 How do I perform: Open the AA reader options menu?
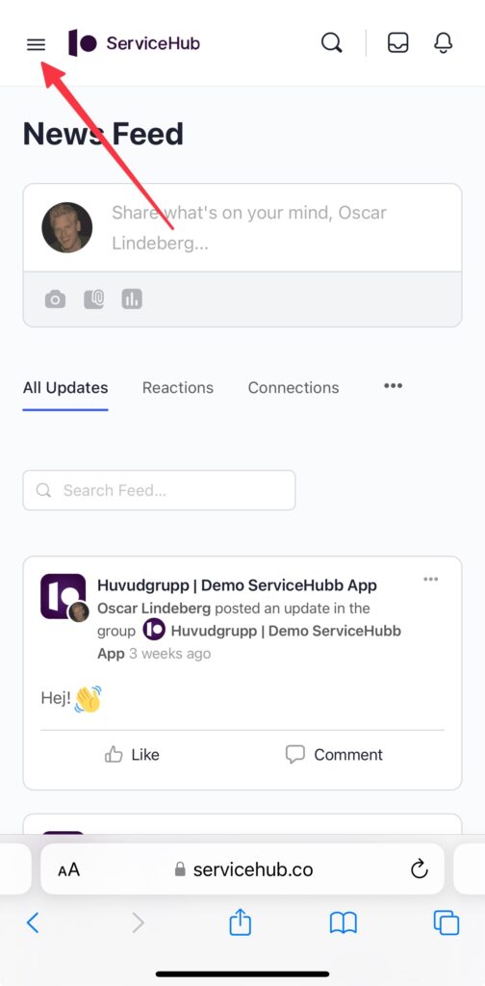click(x=69, y=869)
